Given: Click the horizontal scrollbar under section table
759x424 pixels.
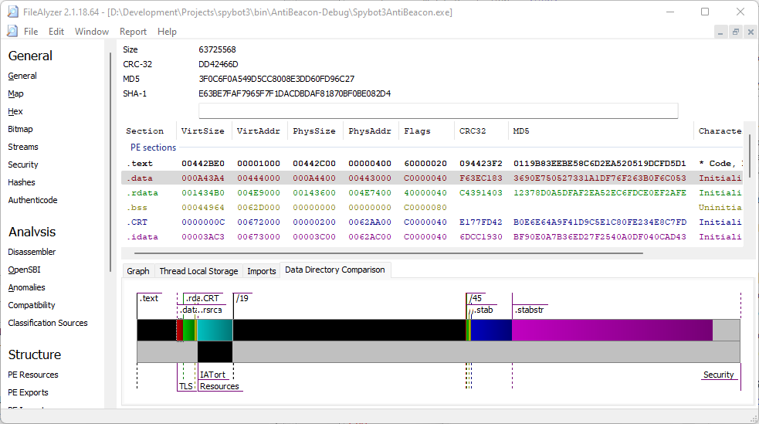Looking at the screenshot, I should 388,253.
